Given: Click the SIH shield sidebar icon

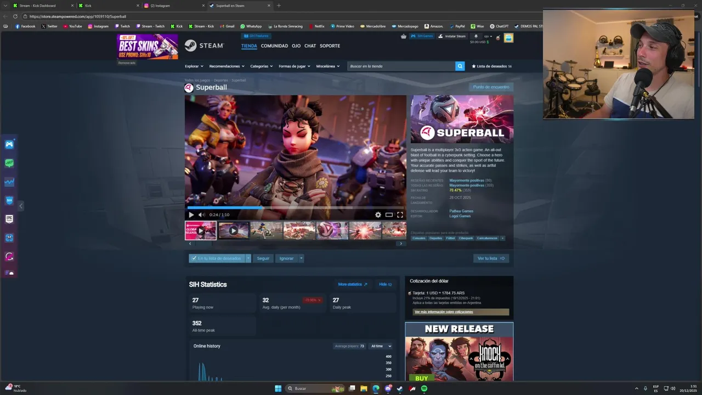Looking at the screenshot, I should click(x=9, y=200).
